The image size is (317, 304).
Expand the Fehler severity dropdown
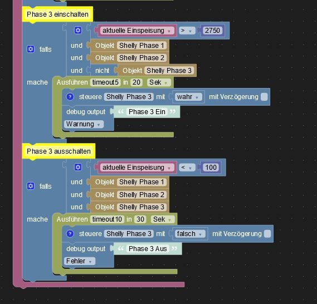pyautogui.click(x=80, y=261)
